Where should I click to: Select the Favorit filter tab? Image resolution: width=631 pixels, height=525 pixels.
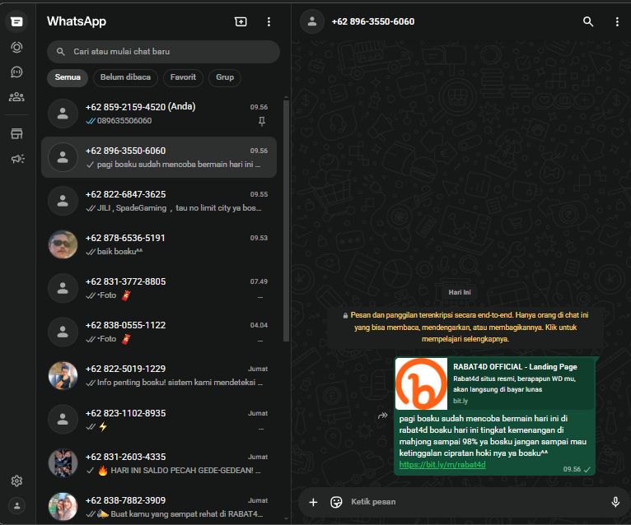183,77
